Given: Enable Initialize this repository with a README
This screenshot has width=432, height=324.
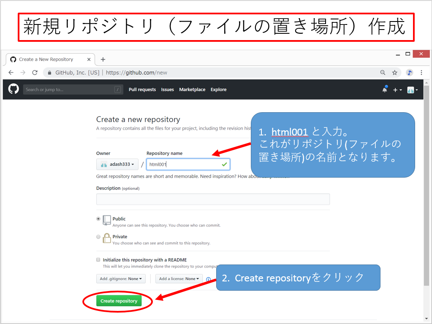Looking at the screenshot, I should [98, 260].
